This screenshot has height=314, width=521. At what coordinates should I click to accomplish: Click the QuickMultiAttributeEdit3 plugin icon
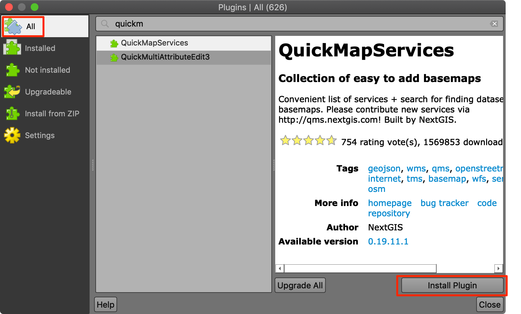114,57
